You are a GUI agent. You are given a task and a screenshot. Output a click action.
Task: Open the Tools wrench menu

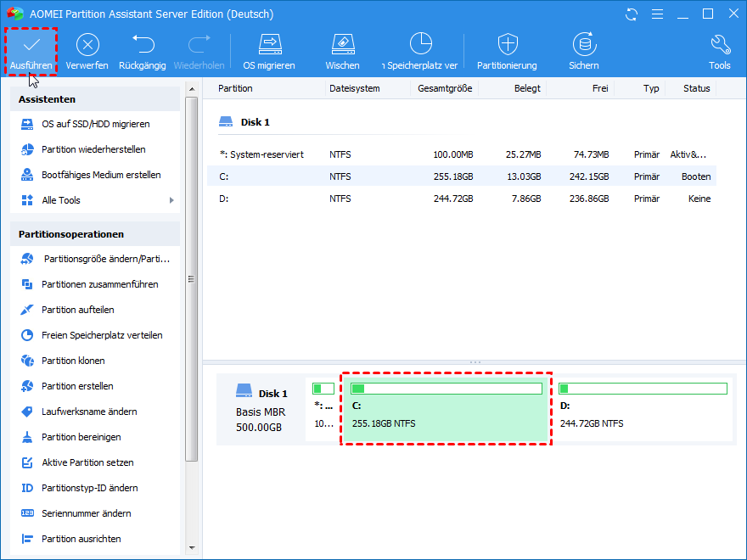719,51
